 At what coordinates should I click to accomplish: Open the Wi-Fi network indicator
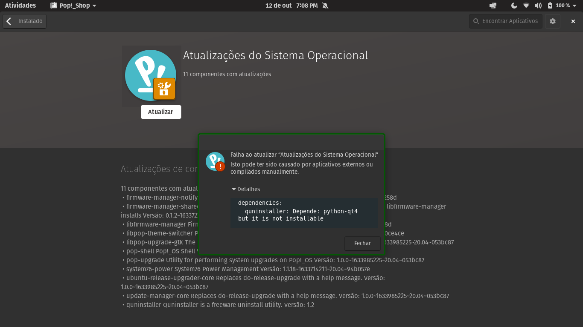pos(526,6)
